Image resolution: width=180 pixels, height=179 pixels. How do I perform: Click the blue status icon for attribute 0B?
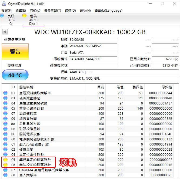5,129
